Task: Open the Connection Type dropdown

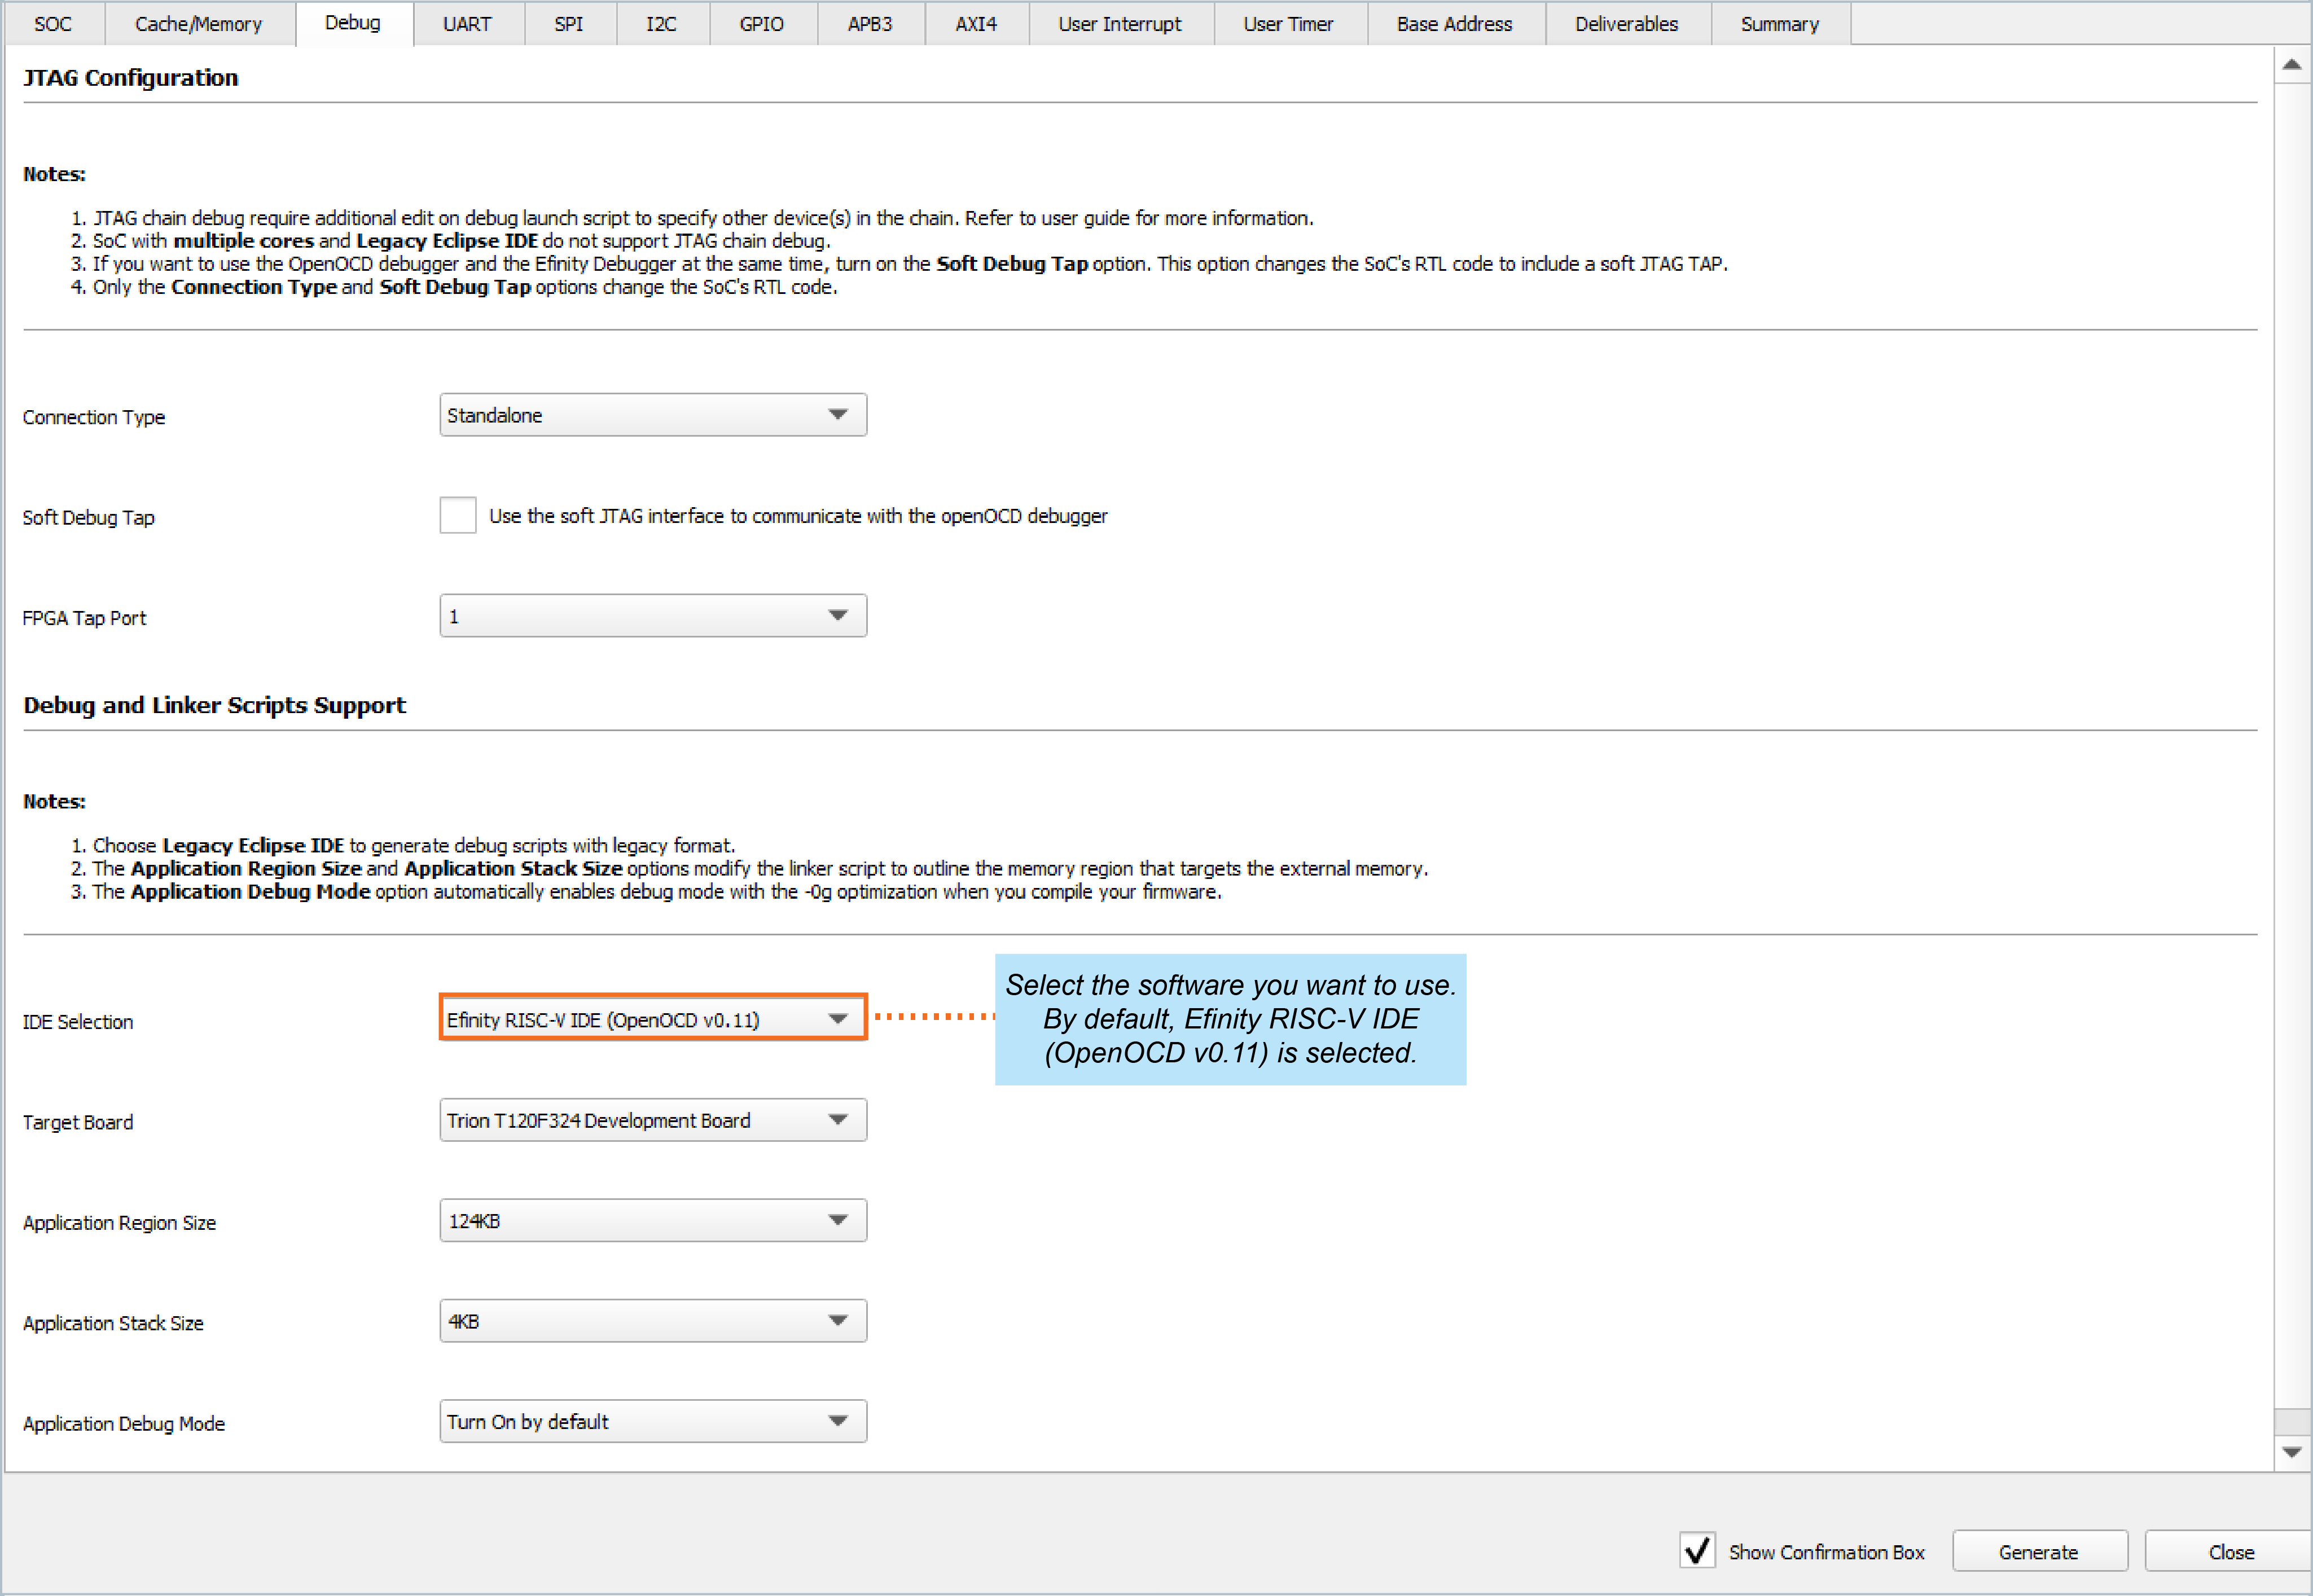Action: click(652, 415)
